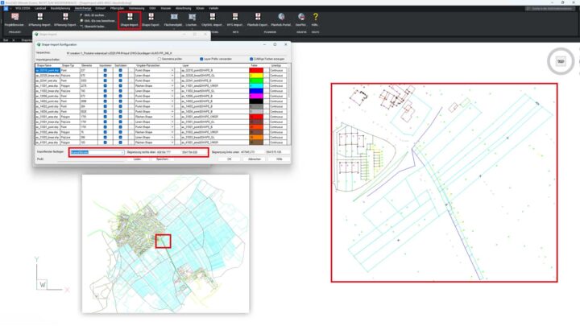Screen dimensions: 580x326
Task: Click browse button beside ax_02320 color swatch
Action: click(x=266, y=76)
